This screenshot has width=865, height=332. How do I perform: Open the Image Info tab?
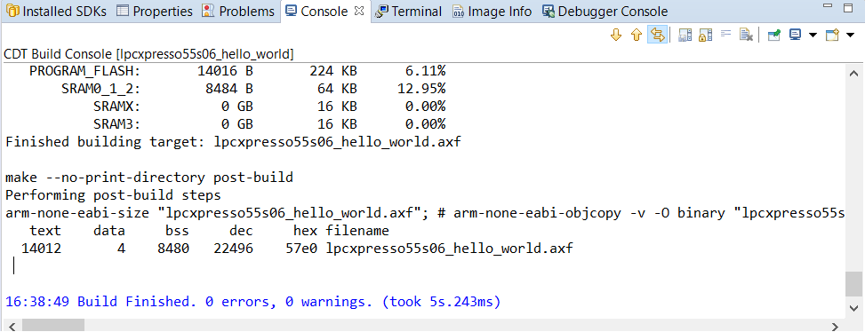click(493, 11)
